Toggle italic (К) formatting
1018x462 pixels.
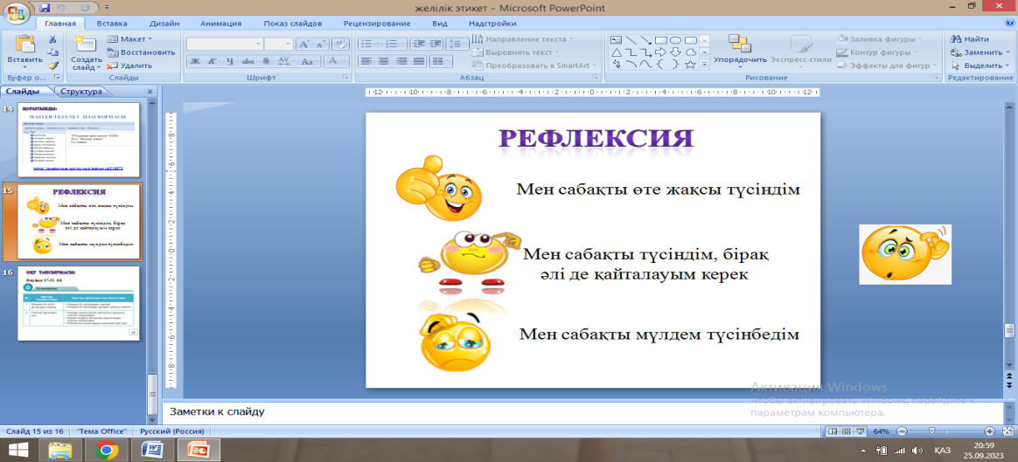coord(213,61)
